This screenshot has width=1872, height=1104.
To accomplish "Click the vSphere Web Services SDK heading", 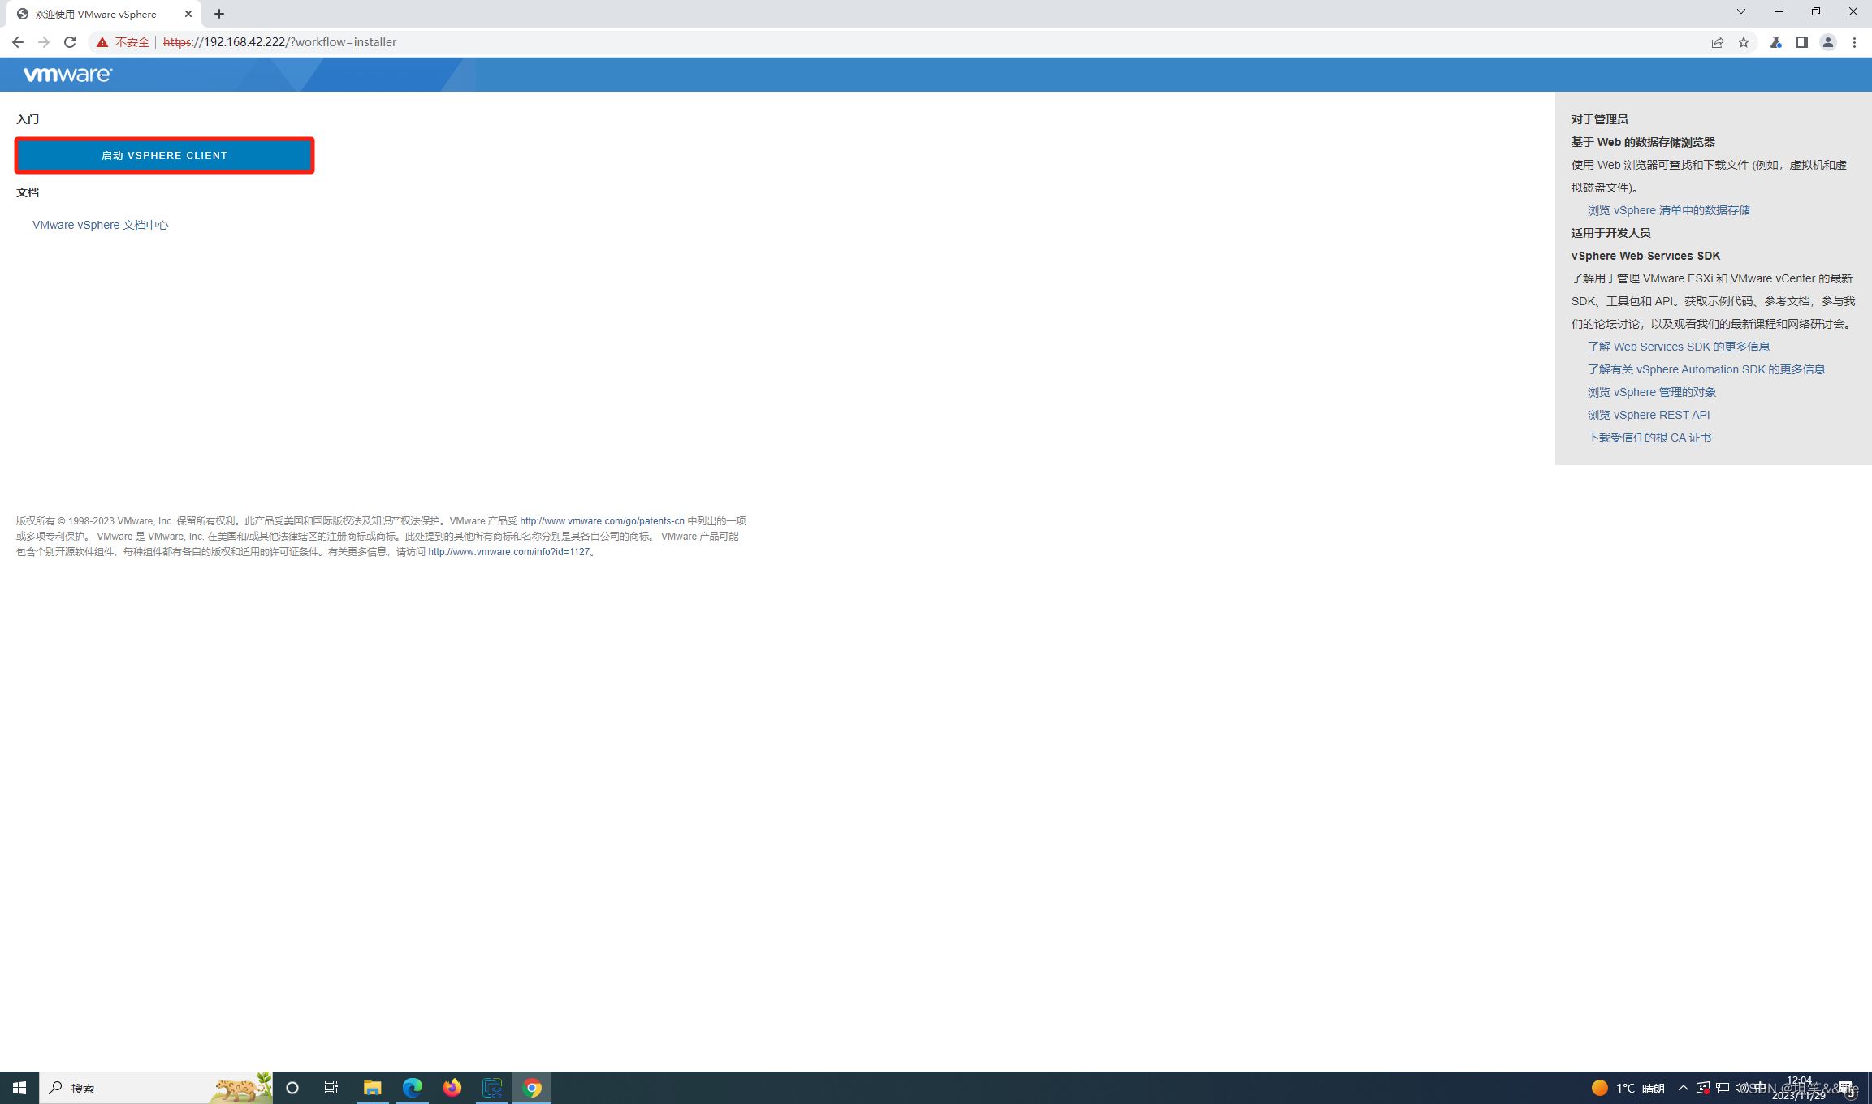I will (1645, 256).
